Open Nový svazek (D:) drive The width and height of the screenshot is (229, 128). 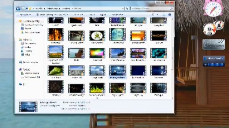point(30,77)
